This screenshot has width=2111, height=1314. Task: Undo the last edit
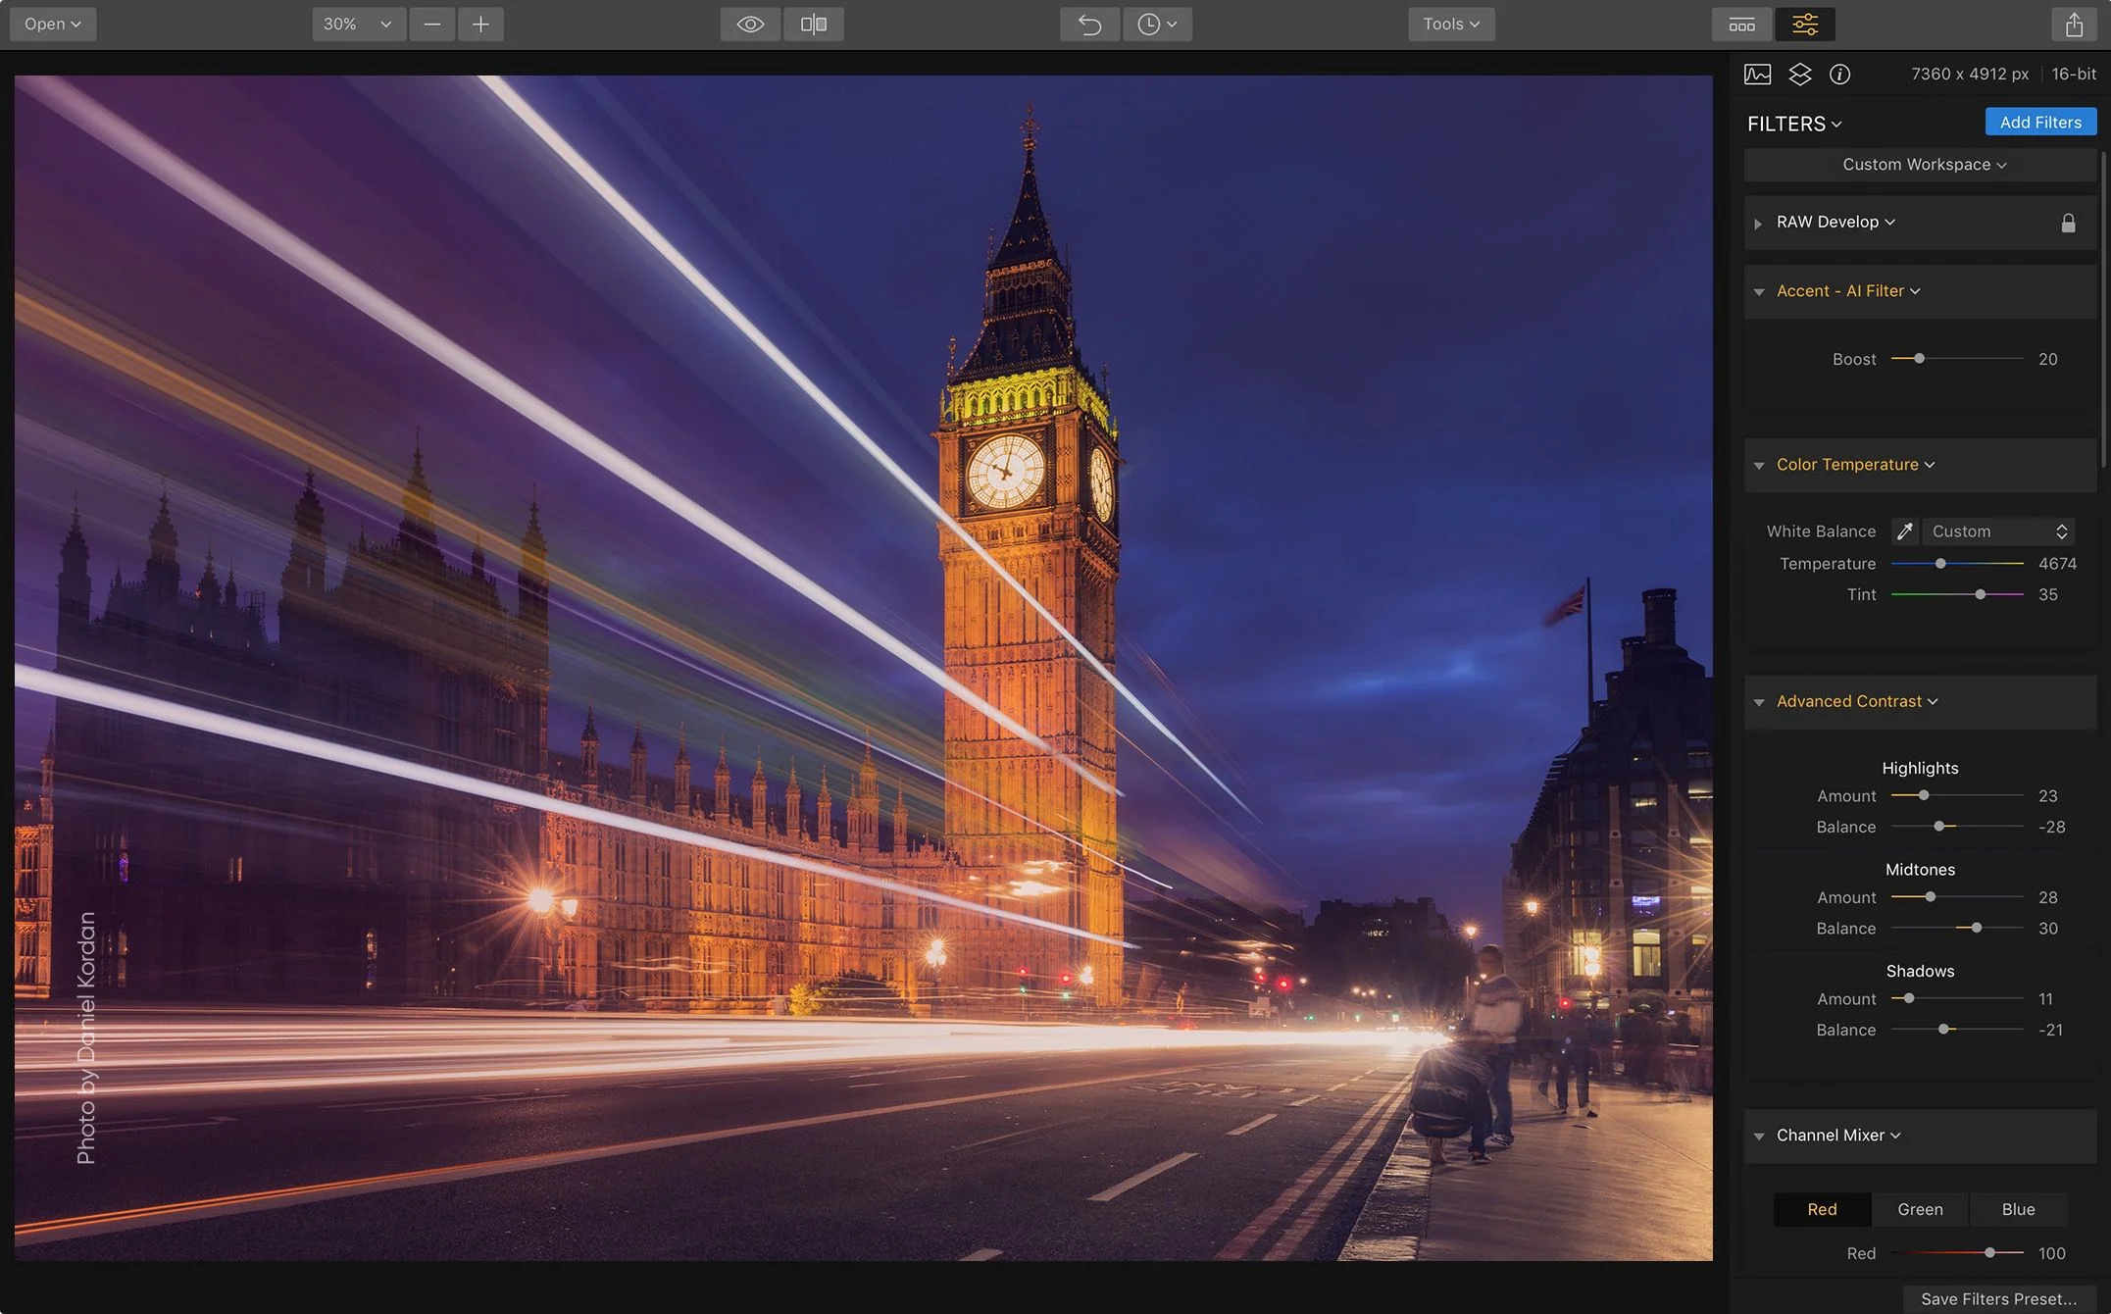[x=1088, y=24]
